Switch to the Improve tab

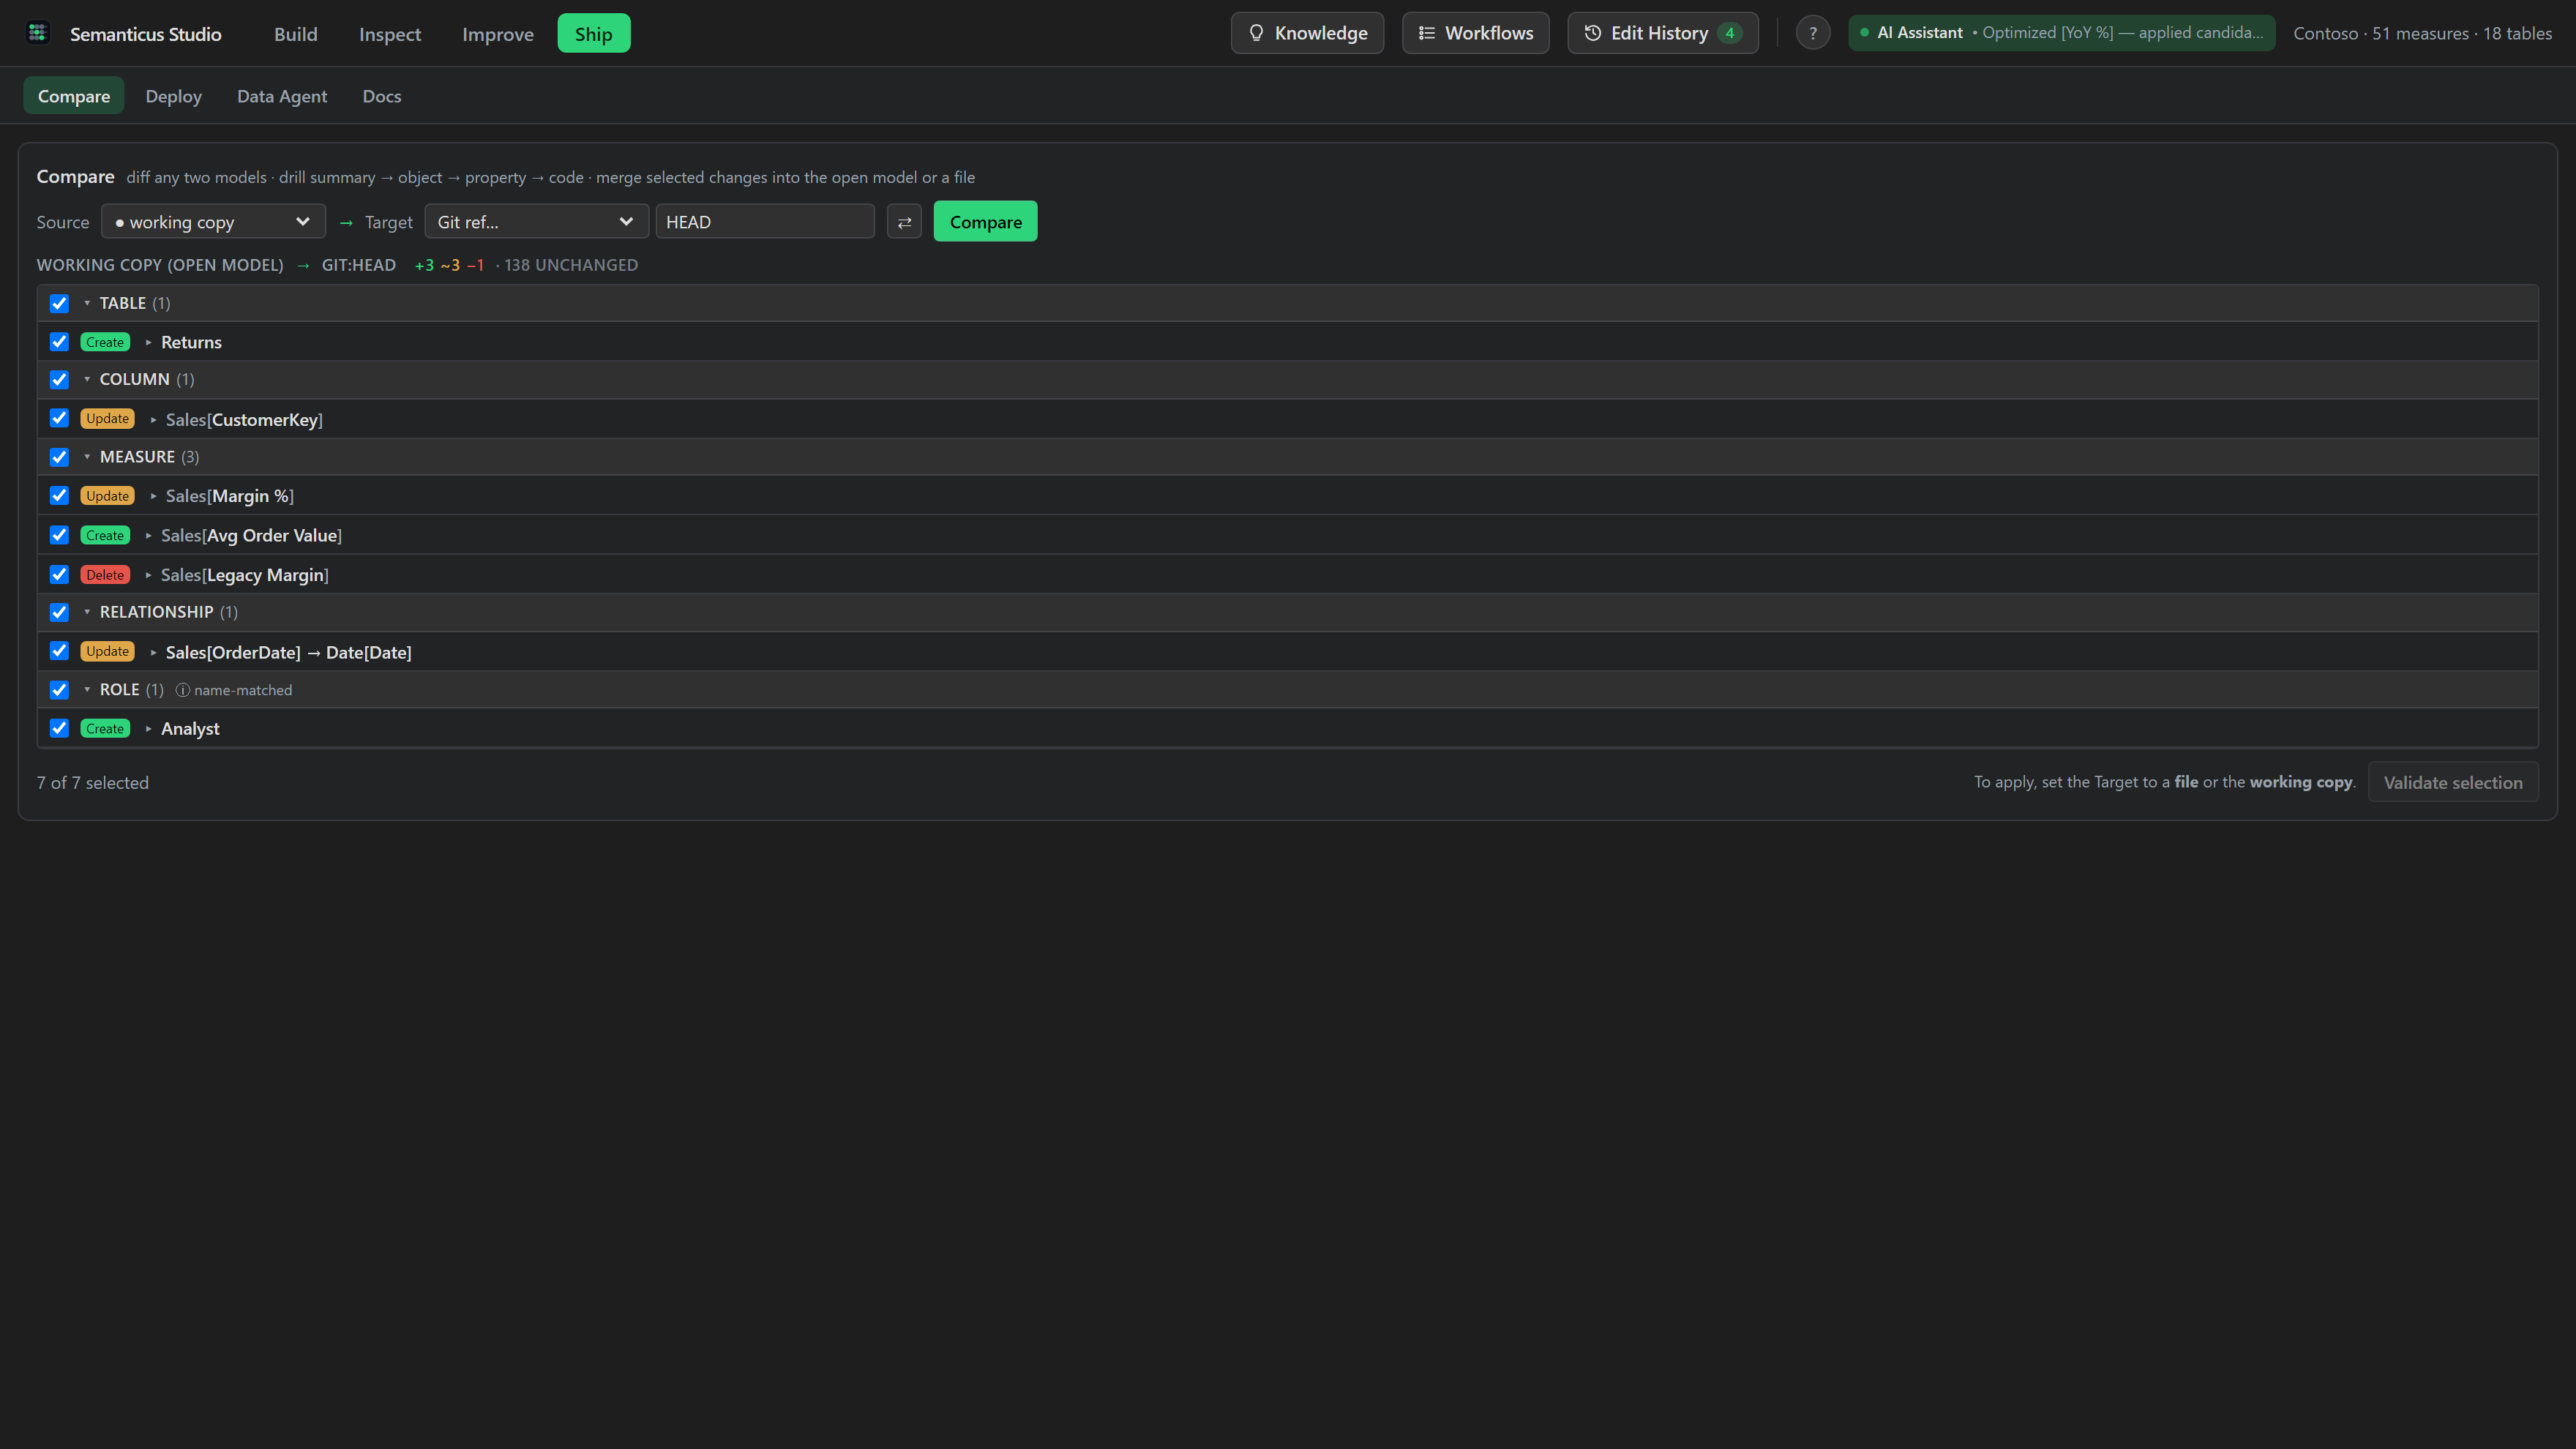(498, 34)
